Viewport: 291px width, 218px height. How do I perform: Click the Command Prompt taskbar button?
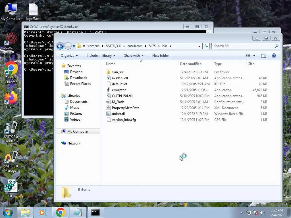click(x=95, y=212)
